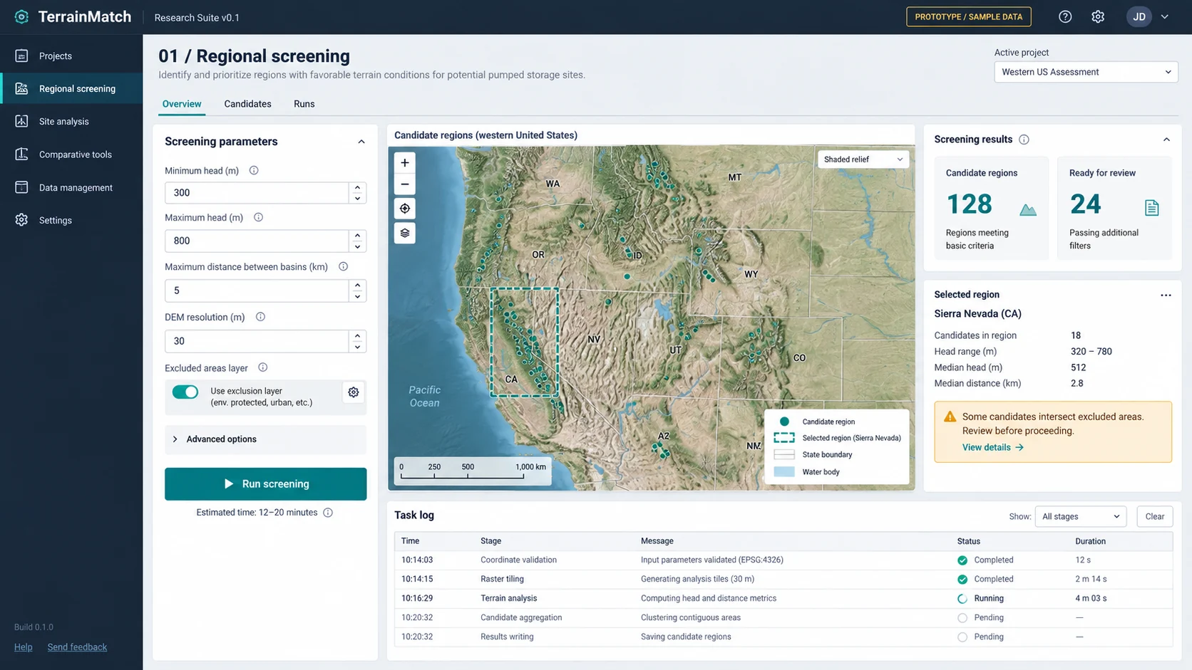
Task: Open the Selected region more-options menu
Action: pyautogui.click(x=1166, y=295)
